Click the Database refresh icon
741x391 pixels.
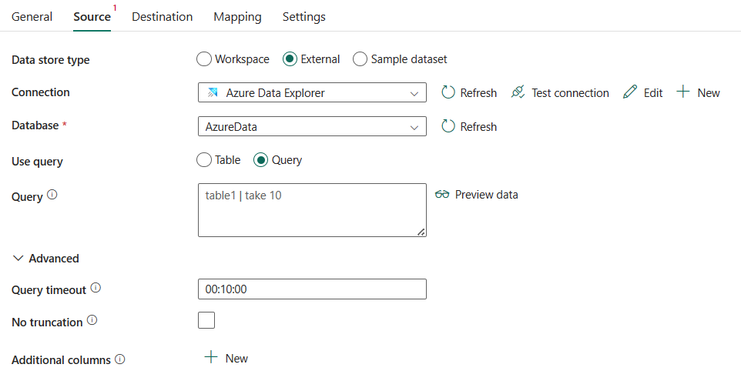click(448, 126)
